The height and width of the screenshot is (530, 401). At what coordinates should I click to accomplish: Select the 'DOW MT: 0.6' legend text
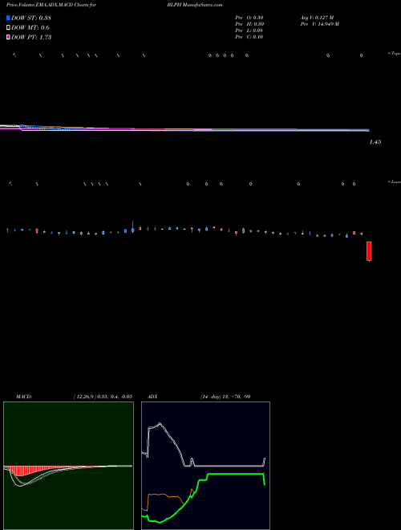[30, 28]
